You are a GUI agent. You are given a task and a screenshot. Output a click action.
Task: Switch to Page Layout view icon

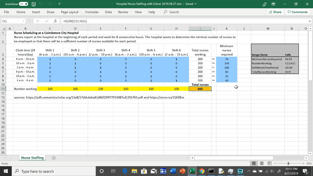click(262, 163)
